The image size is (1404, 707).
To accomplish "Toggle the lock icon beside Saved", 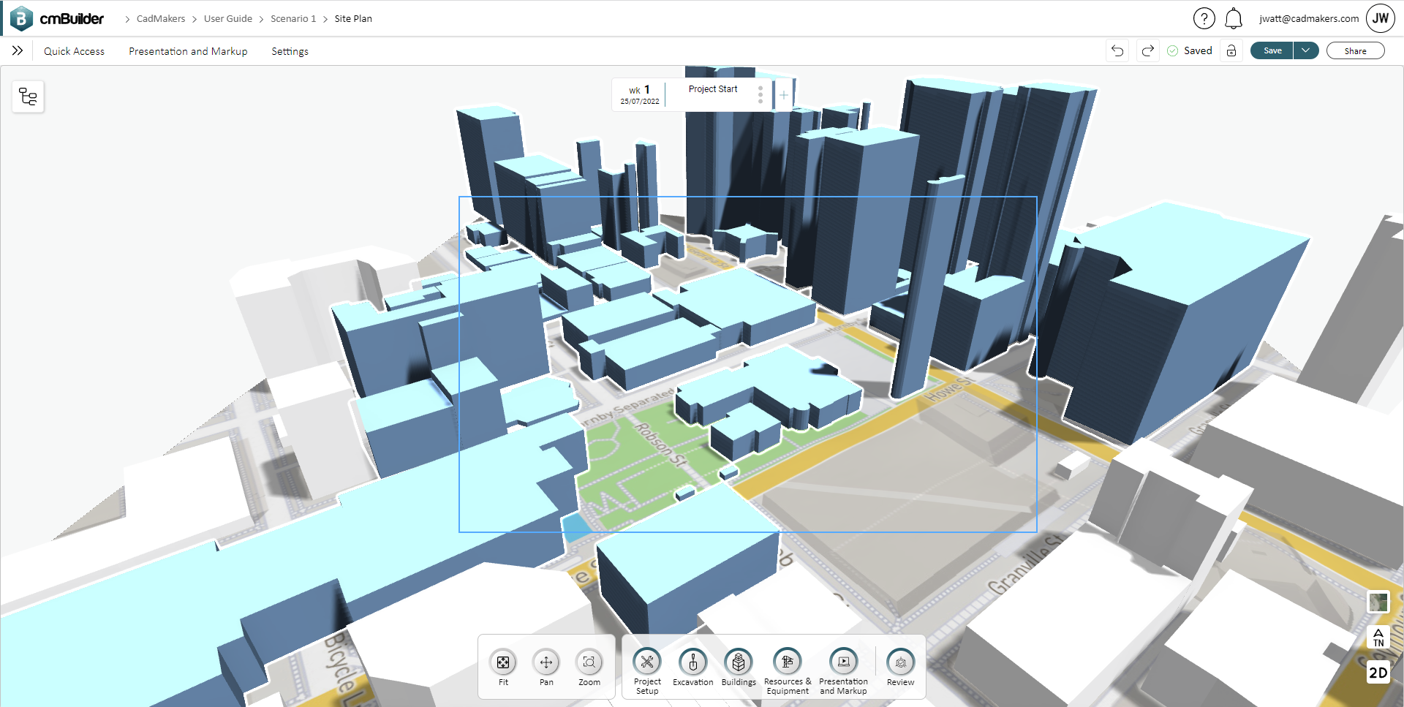I will tap(1231, 50).
